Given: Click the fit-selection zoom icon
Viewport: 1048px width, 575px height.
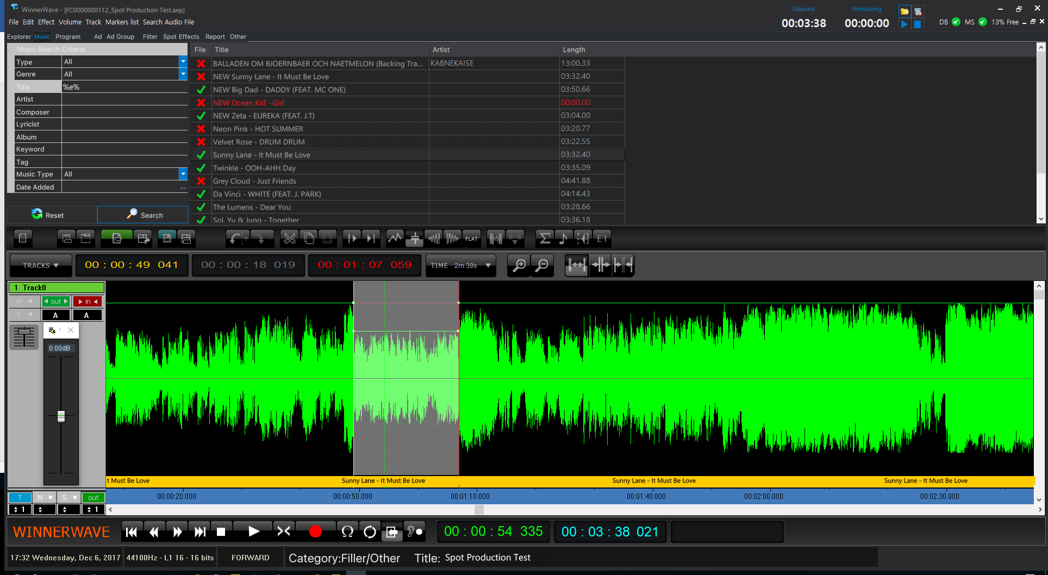Looking at the screenshot, I should point(577,265).
